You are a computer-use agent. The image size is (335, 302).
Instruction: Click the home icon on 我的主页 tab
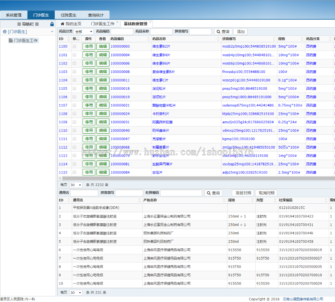[x=62, y=24]
